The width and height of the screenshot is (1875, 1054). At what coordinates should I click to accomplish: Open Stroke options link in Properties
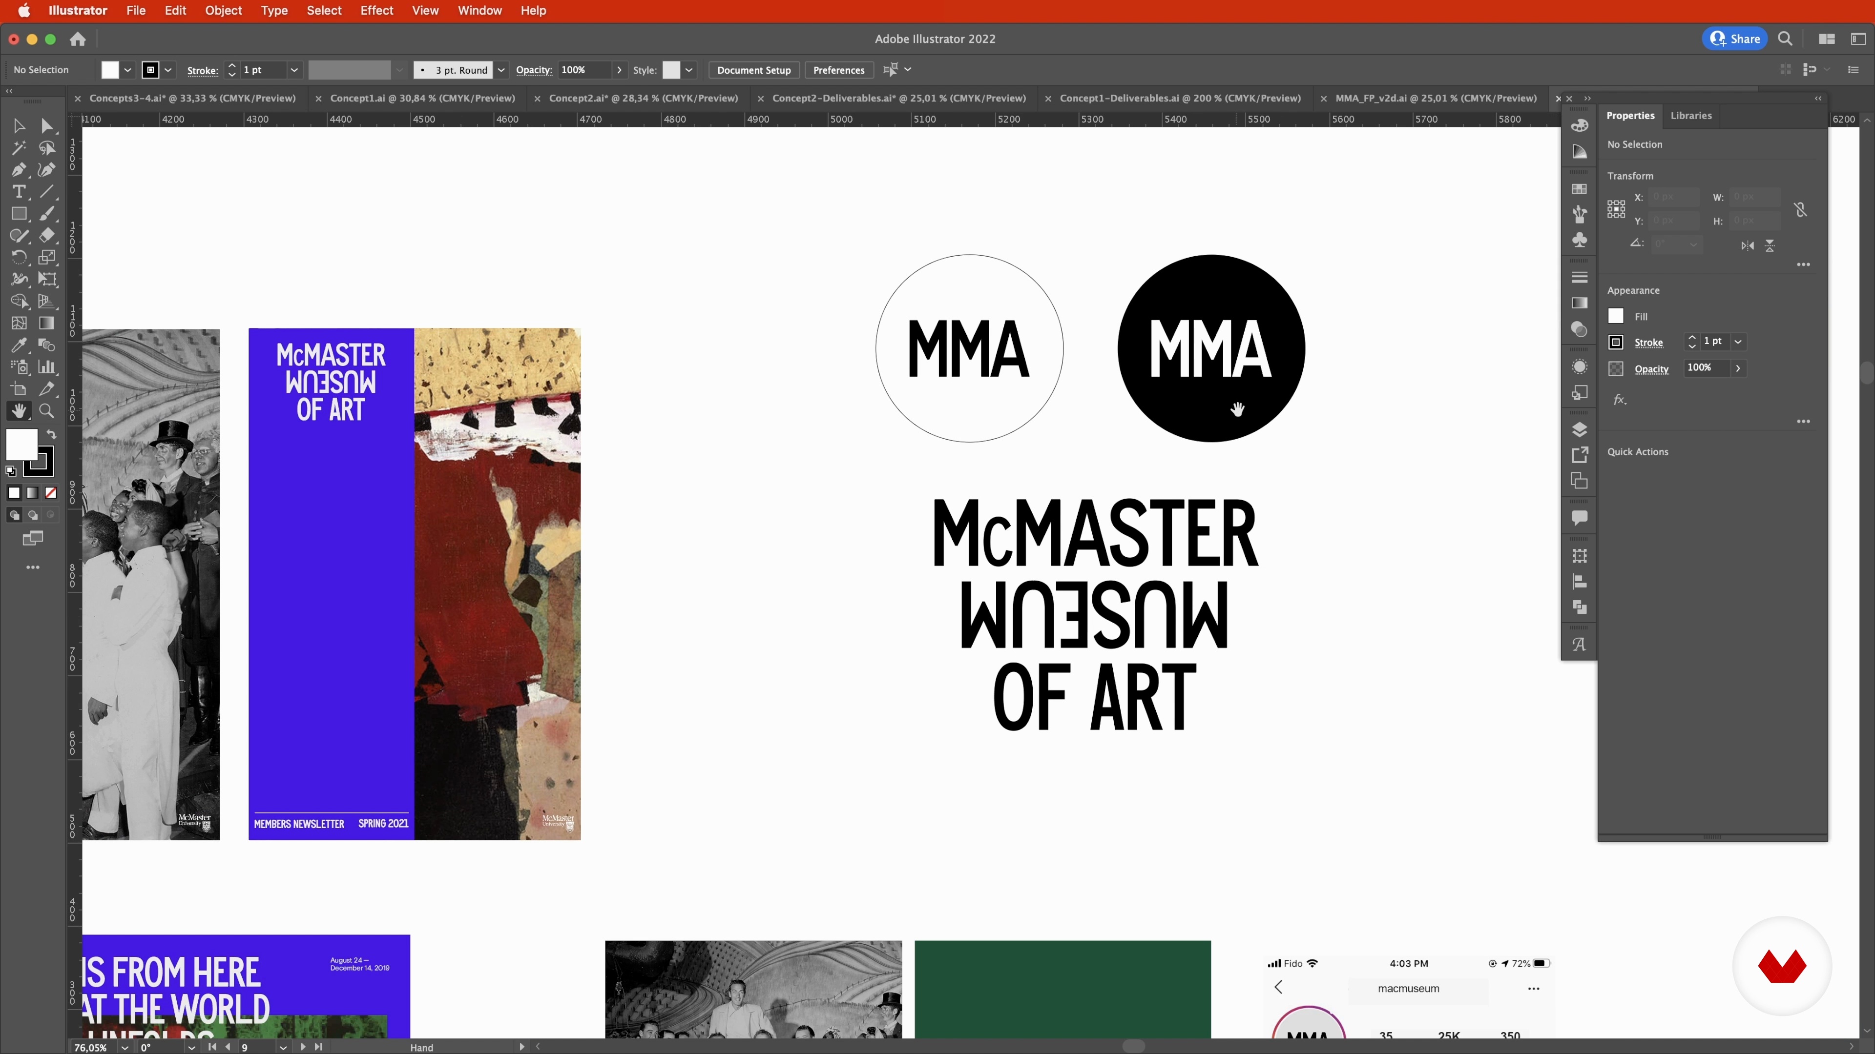pos(1648,343)
